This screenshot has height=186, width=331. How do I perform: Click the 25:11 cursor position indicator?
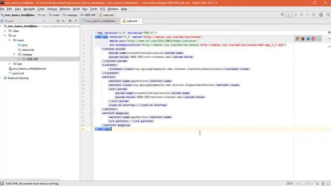290,184
